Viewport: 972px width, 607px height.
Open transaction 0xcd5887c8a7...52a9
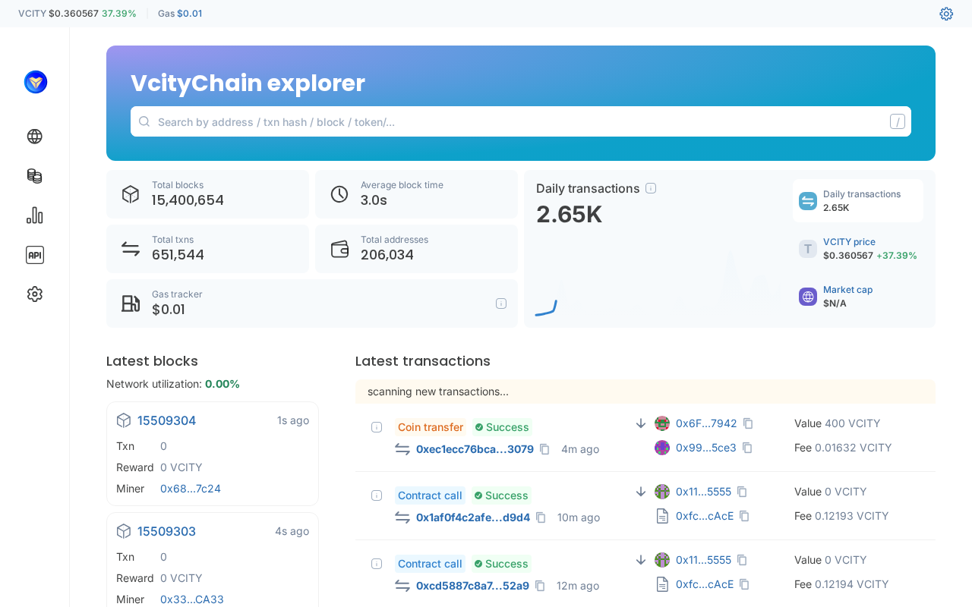coord(472,586)
